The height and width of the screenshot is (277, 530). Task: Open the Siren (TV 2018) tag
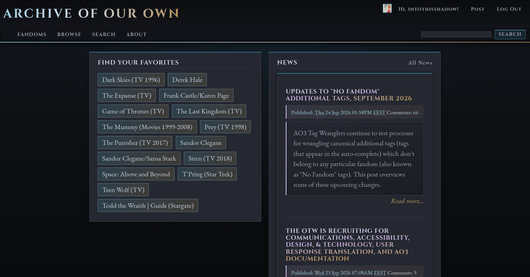[210, 158]
